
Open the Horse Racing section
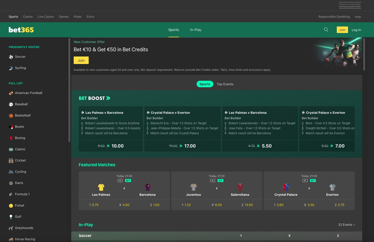point(25,239)
